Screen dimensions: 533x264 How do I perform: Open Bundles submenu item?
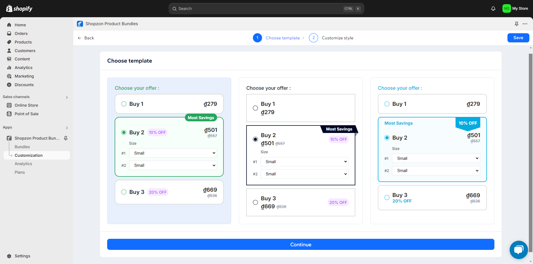pos(22,147)
